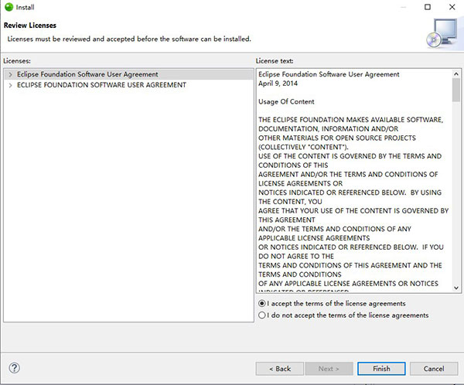Expand the uppercase ECLIPSE FOUNDATION agreement entry

coord(10,85)
